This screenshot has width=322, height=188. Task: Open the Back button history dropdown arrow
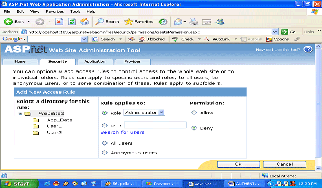pos(29,21)
